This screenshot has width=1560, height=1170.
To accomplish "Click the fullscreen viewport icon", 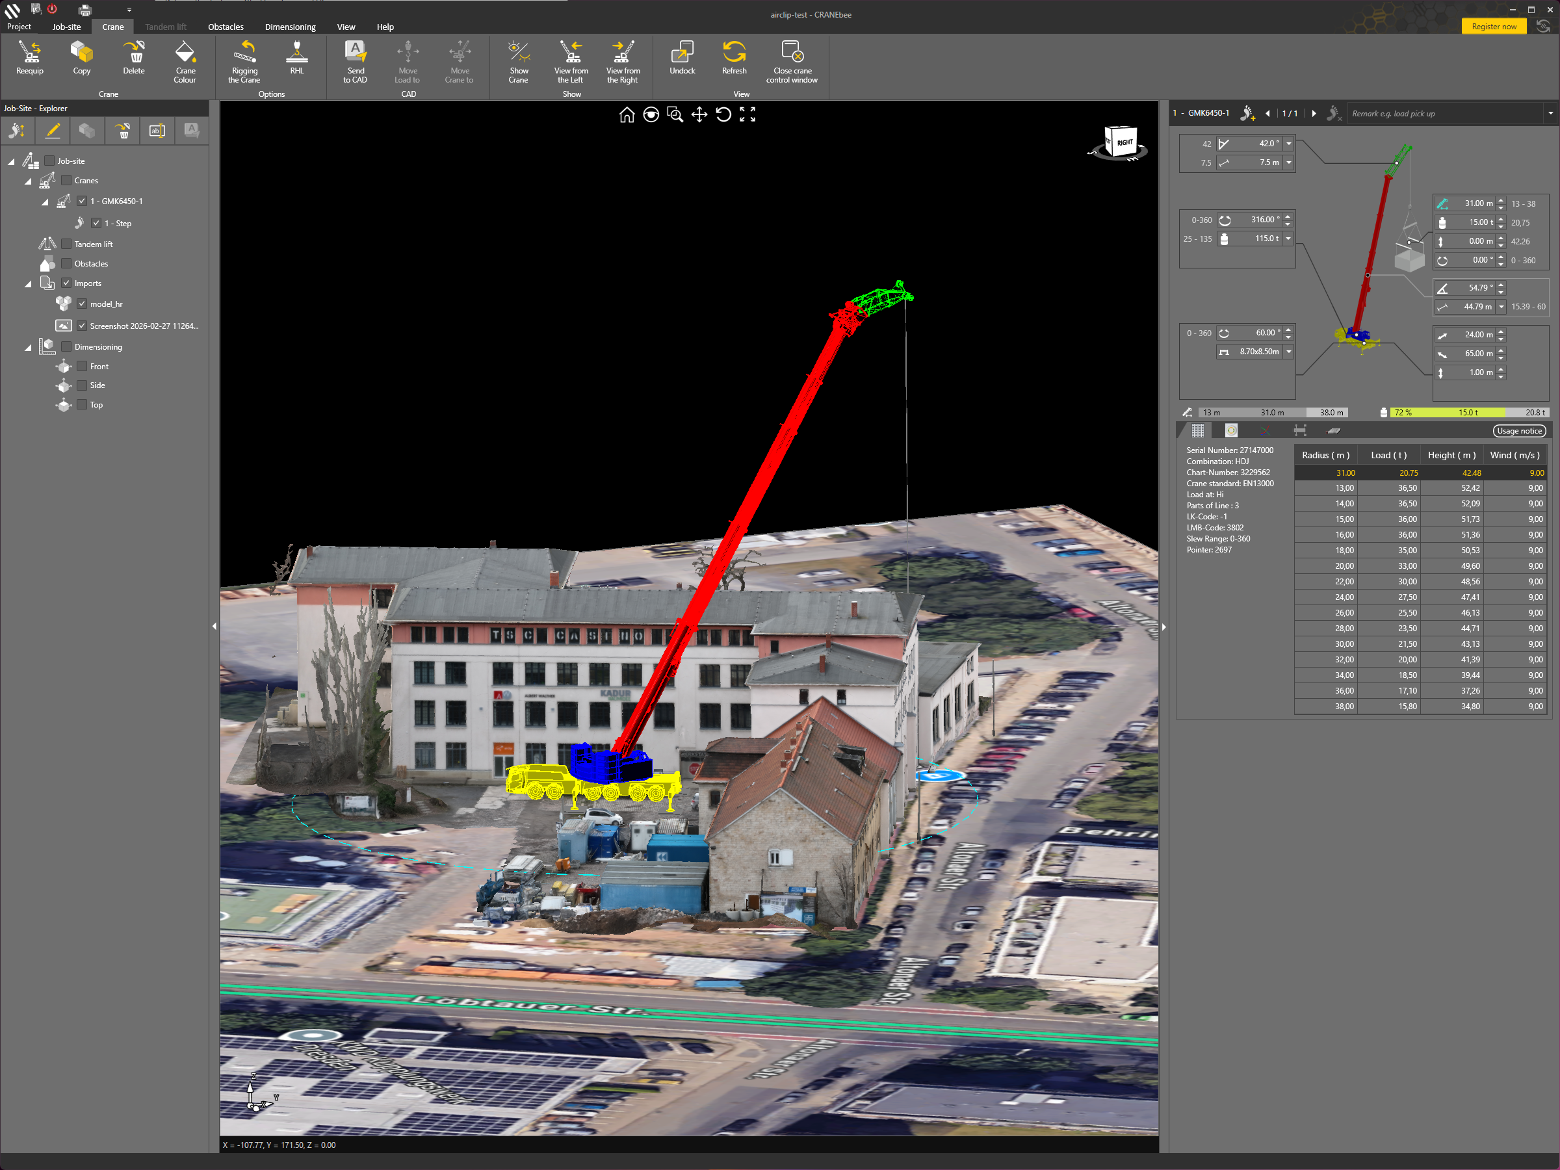I will point(747,115).
